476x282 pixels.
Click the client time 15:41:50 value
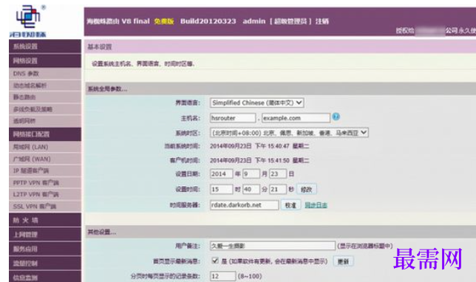(x=259, y=160)
